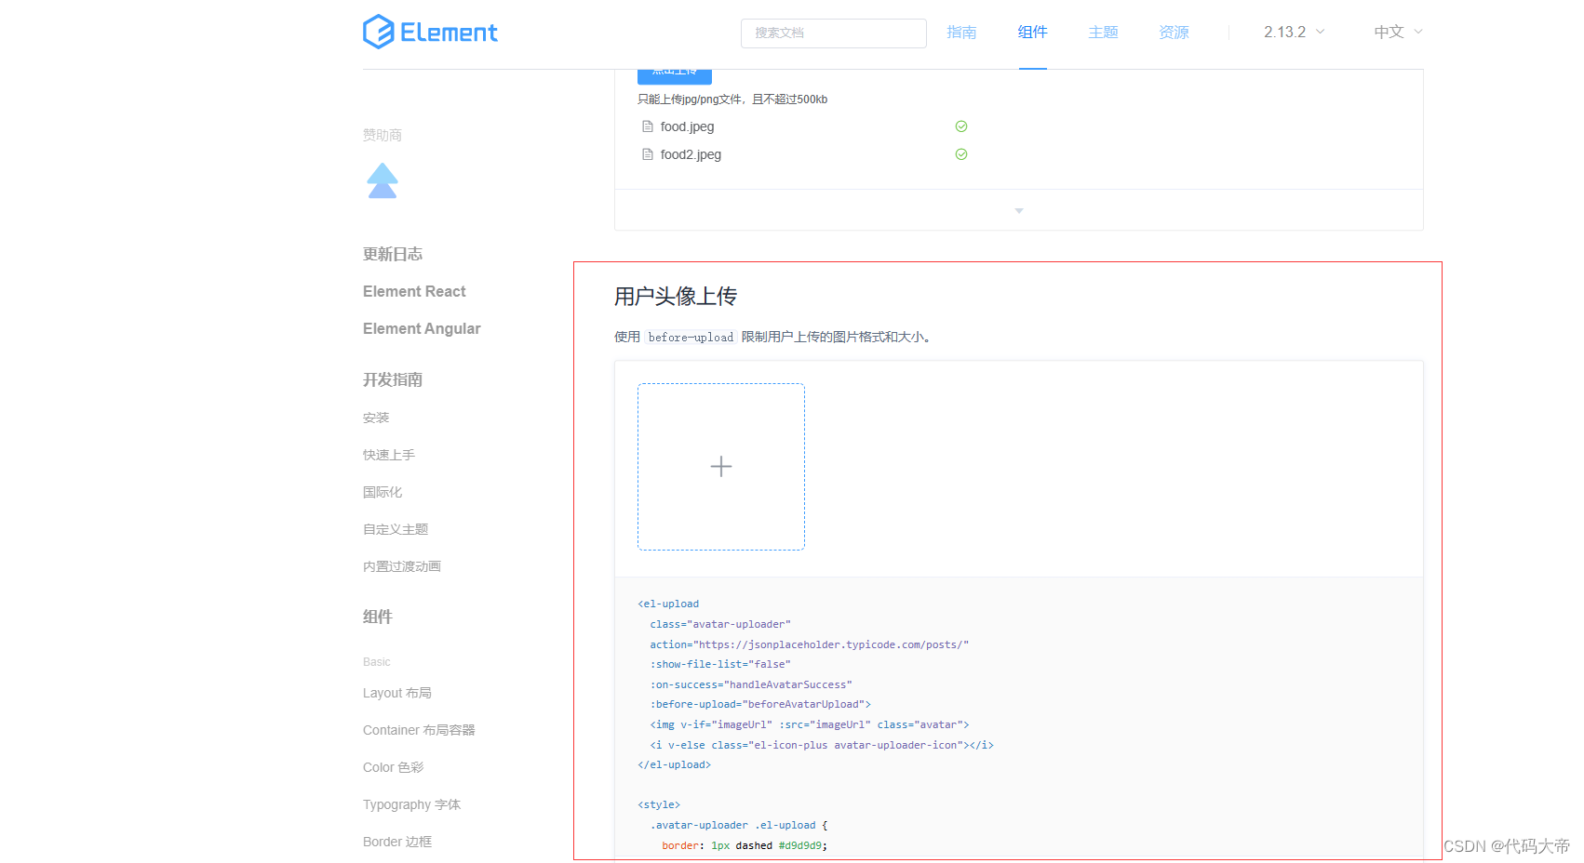Open the 指南 section

click(x=961, y=31)
